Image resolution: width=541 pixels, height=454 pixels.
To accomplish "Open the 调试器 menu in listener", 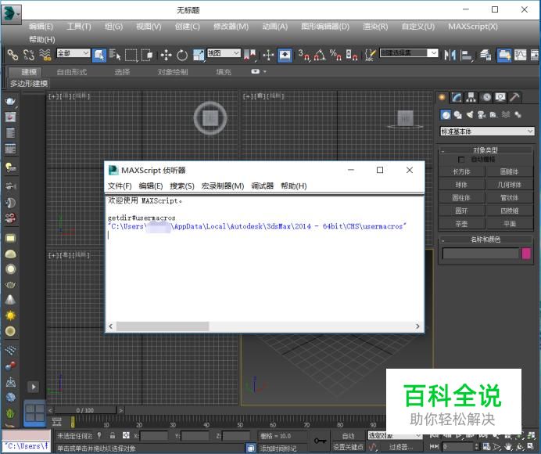I will click(262, 186).
